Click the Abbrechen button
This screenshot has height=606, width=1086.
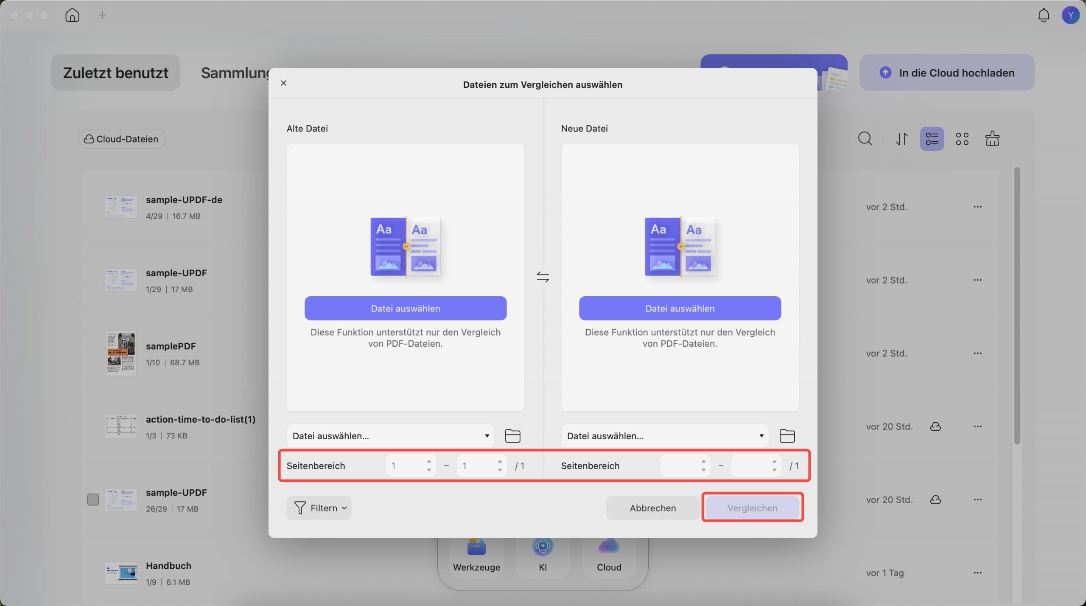pos(652,508)
